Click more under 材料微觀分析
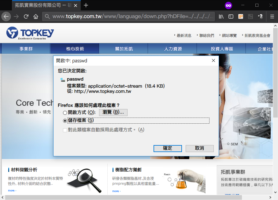 (x=12, y=191)
